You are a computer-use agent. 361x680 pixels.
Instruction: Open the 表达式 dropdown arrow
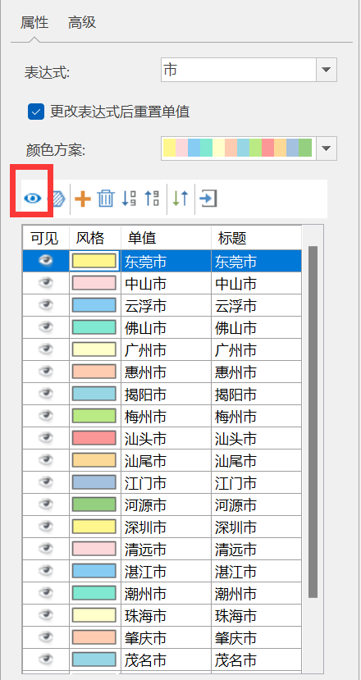(327, 70)
